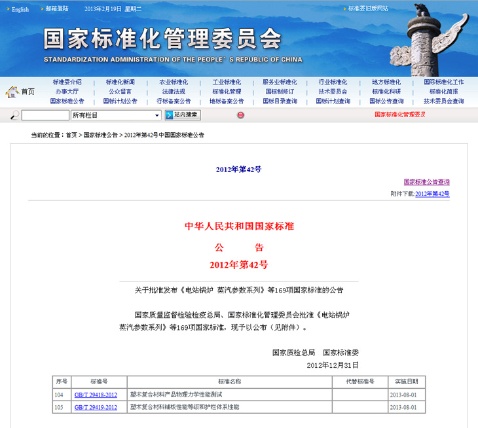The width and height of the screenshot is (478, 428).
Task: Download attachment 2012年第42号 link
Action: (x=432, y=194)
